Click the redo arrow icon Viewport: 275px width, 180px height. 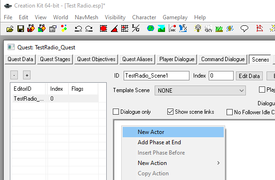point(89,29)
